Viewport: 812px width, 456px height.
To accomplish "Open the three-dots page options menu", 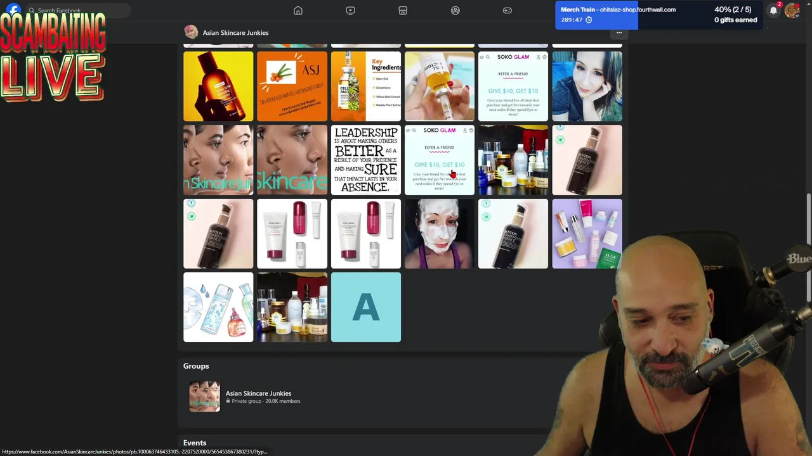I will click(619, 32).
